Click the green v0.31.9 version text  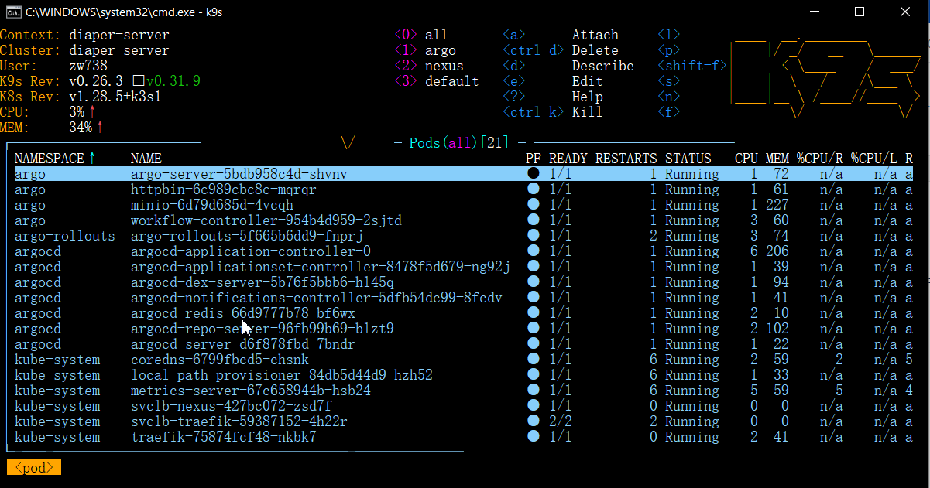point(173,81)
